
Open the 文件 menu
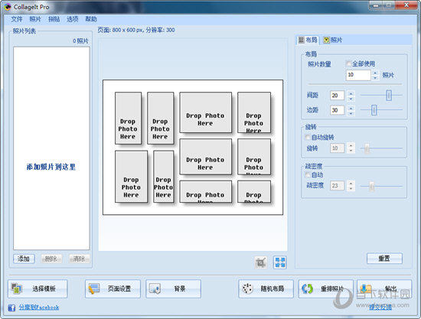click(x=17, y=19)
